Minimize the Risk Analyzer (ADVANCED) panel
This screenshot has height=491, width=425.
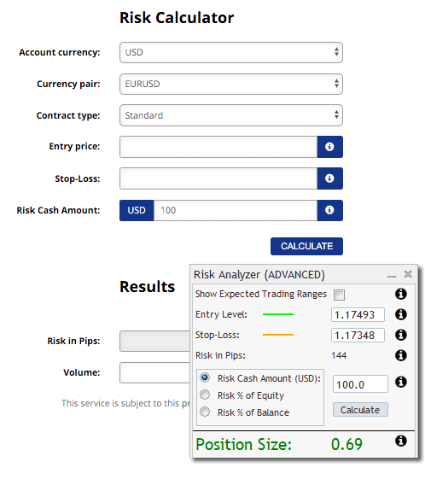[392, 276]
